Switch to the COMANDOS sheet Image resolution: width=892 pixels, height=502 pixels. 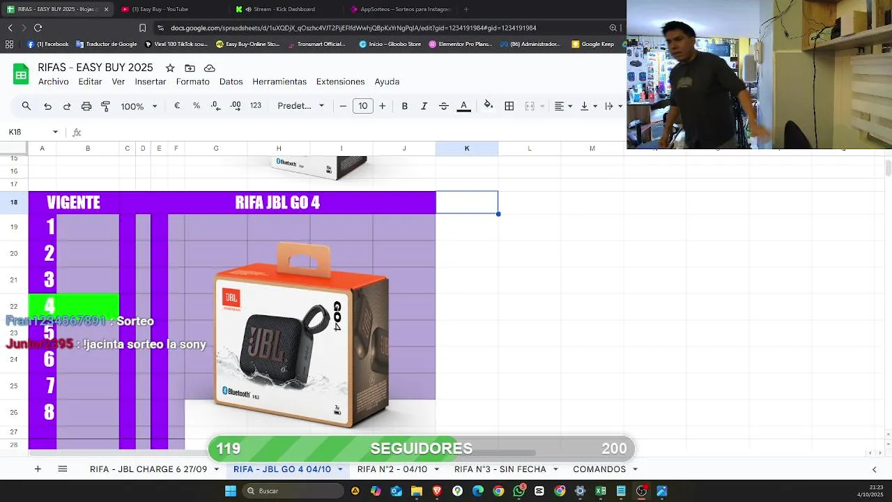599,469
